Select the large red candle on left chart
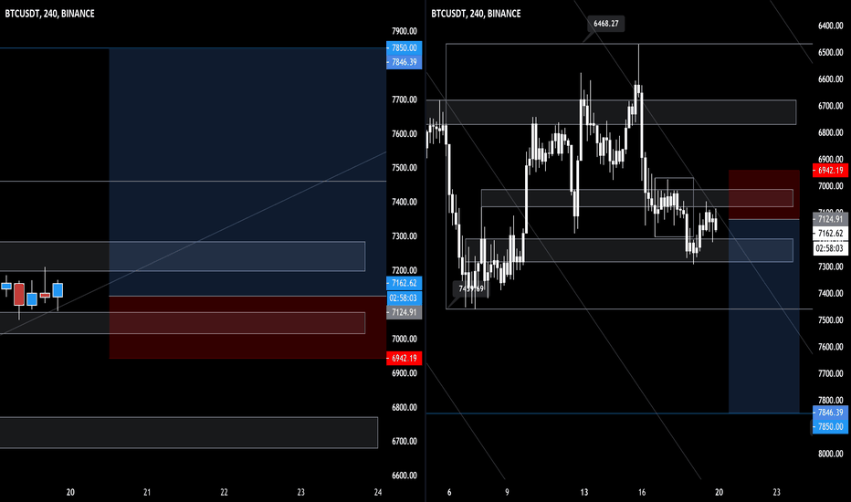Image resolution: width=851 pixels, height=502 pixels. (x=19, y=294)
